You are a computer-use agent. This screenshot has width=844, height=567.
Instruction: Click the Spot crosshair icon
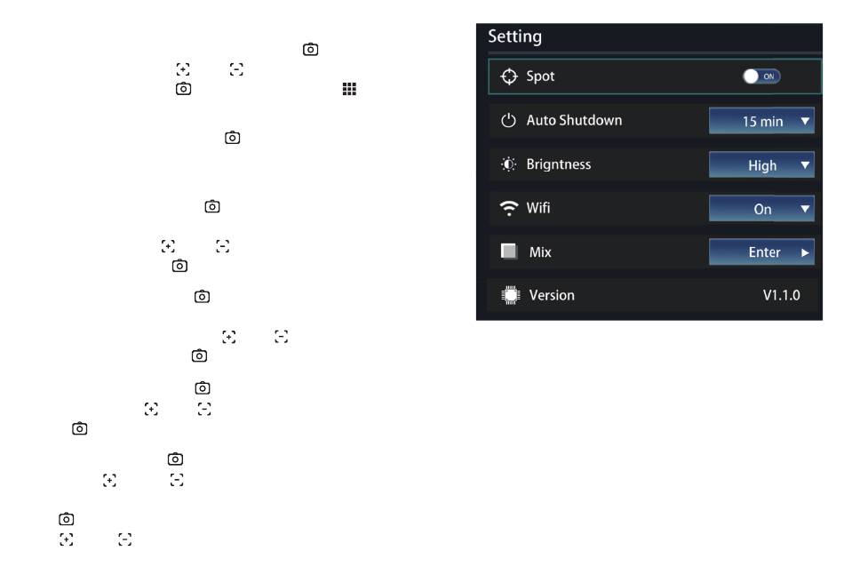pos(509,76)
